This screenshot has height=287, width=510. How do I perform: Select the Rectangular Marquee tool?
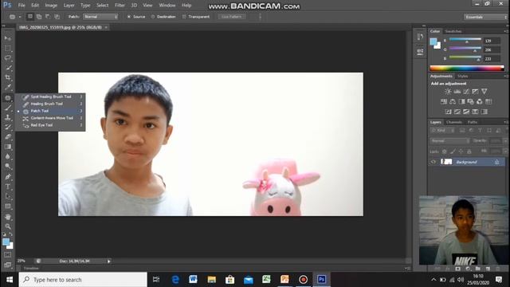point(8,49)
